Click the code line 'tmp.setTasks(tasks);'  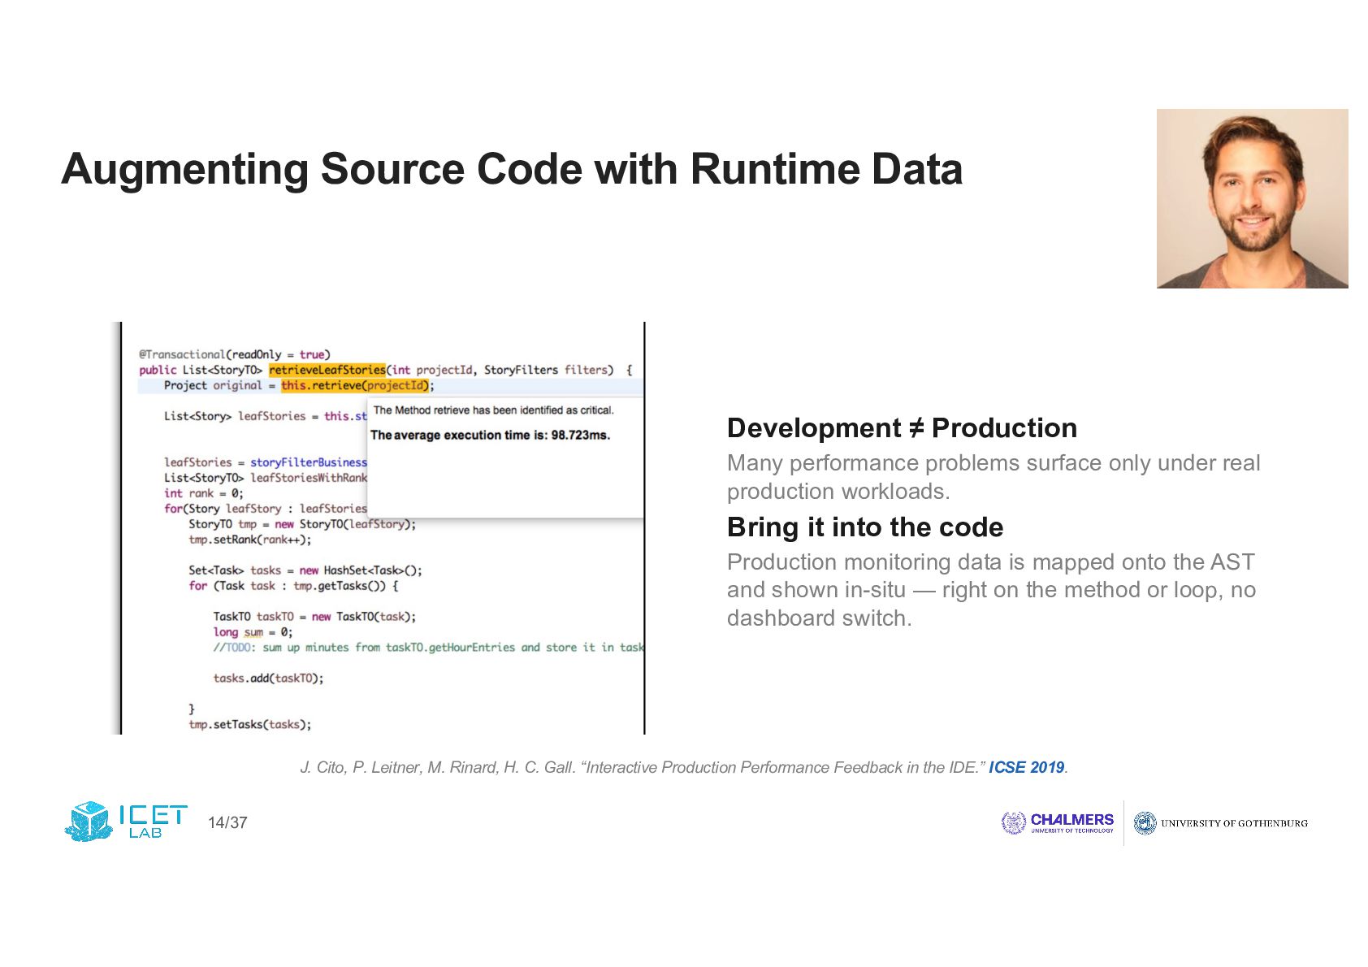click(250, 725)
